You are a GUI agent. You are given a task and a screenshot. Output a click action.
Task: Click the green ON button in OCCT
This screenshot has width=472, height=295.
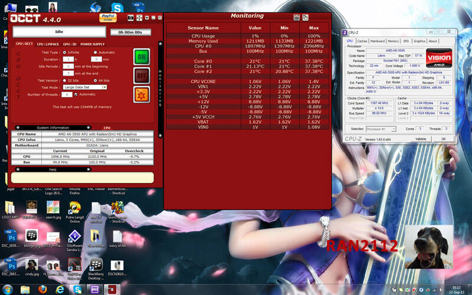tap(142, 57)
